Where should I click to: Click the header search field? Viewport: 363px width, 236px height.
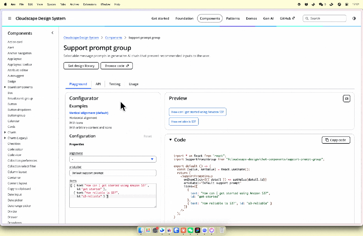click(324, 18)
